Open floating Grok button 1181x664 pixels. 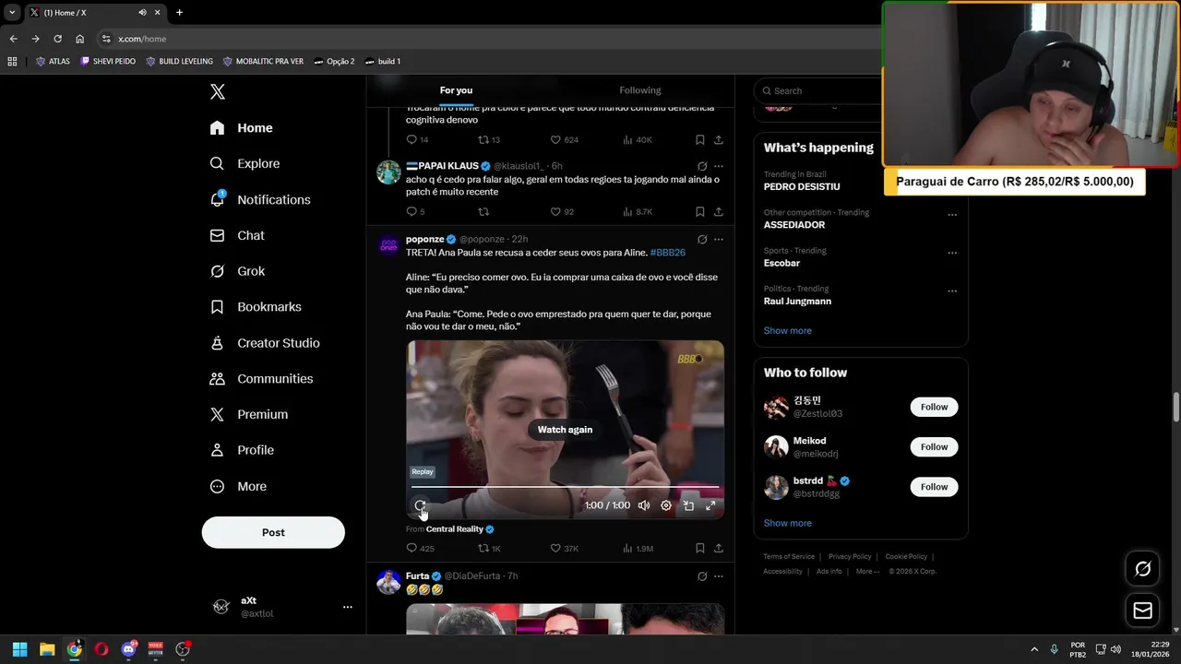pyautogui.click(x=1142, y=569)
